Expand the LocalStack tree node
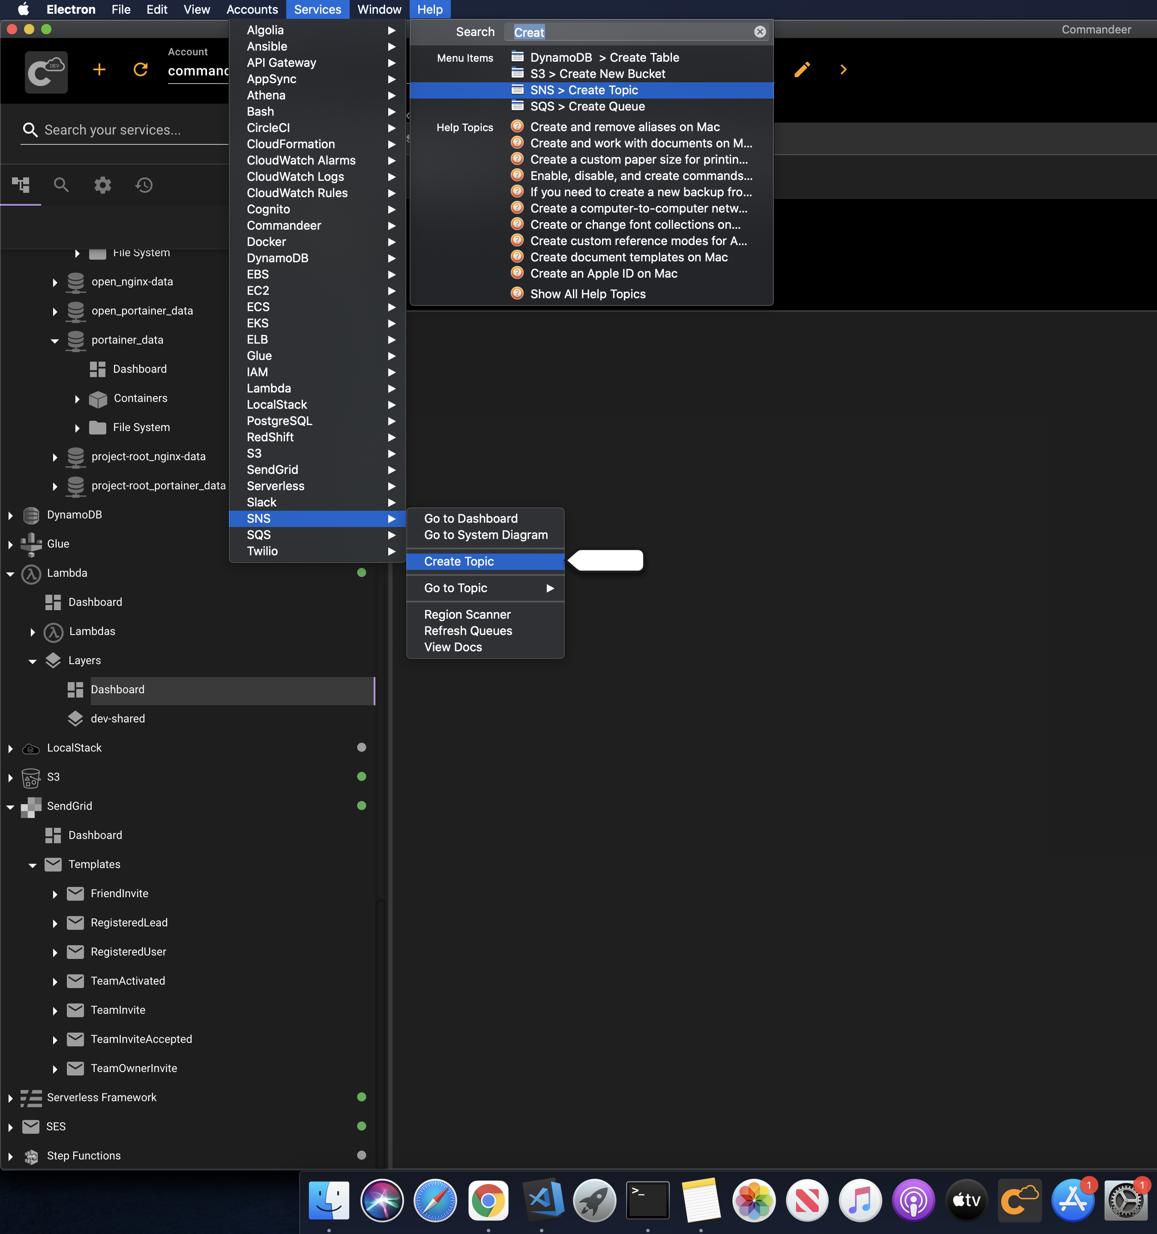Viewport: 1157px width, 1234px height. coord(11,749)
